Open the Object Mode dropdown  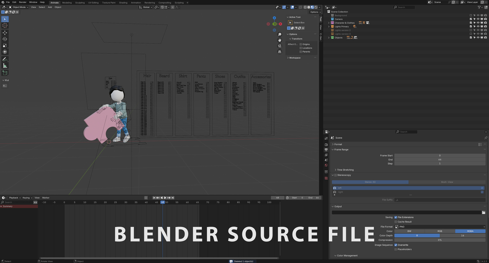pyautogui.click(x=18, y=7)
